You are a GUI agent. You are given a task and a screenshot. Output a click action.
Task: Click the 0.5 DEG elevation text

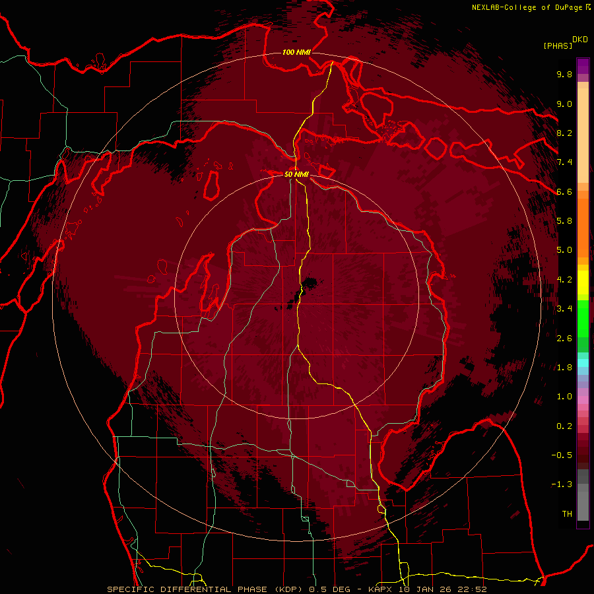(x=331, y=589)
